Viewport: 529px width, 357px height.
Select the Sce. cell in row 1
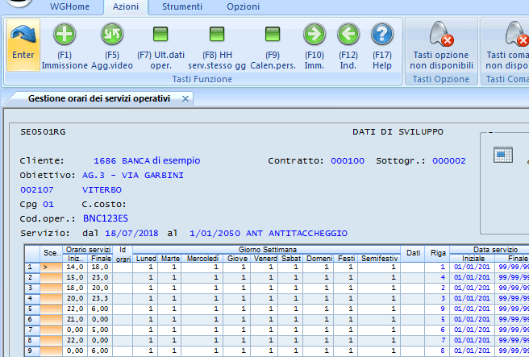click(51, 266)
